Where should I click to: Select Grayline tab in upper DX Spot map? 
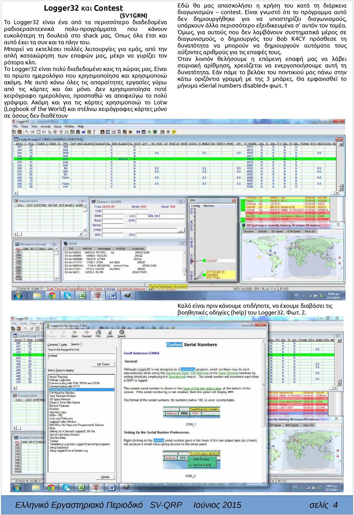(249, 231)
